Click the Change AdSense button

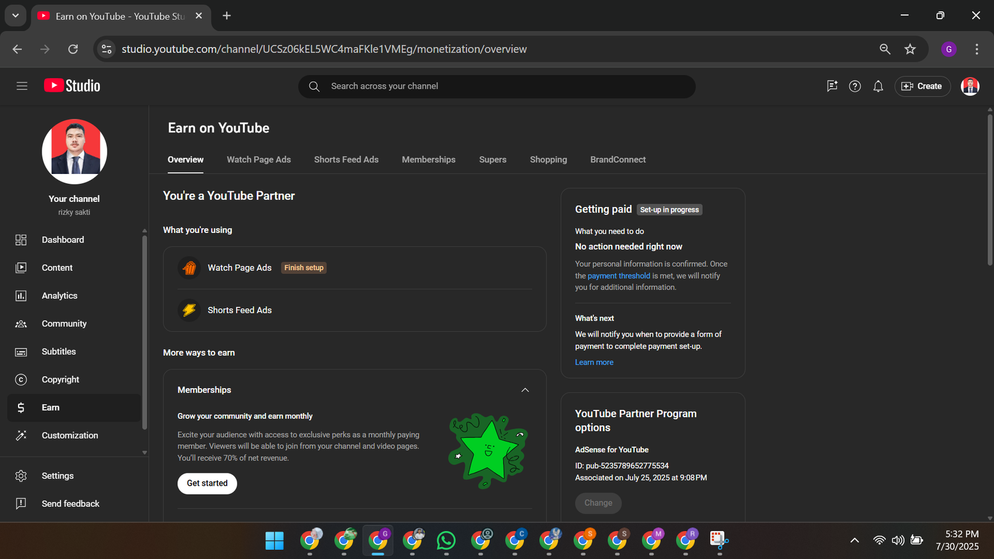click(598, 503)
